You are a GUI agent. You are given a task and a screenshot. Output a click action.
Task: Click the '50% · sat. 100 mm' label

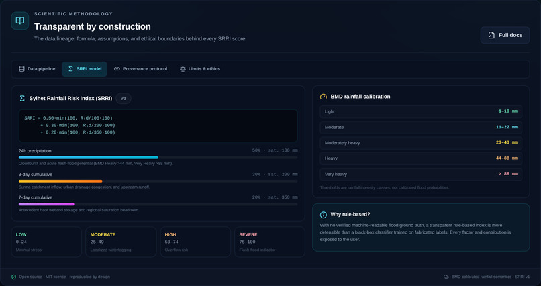pyautogui.click(x=275, y=151)
